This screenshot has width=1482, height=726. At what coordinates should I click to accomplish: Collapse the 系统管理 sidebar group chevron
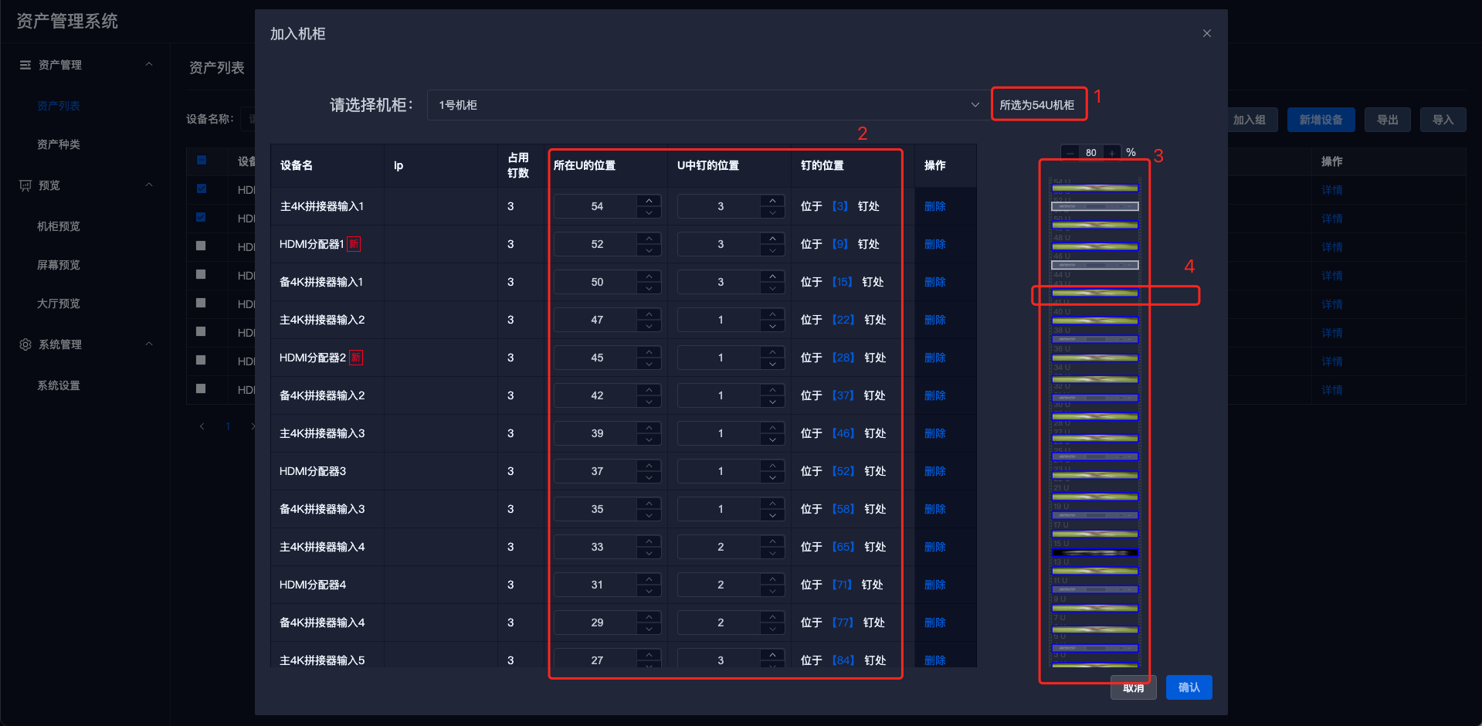149,344
